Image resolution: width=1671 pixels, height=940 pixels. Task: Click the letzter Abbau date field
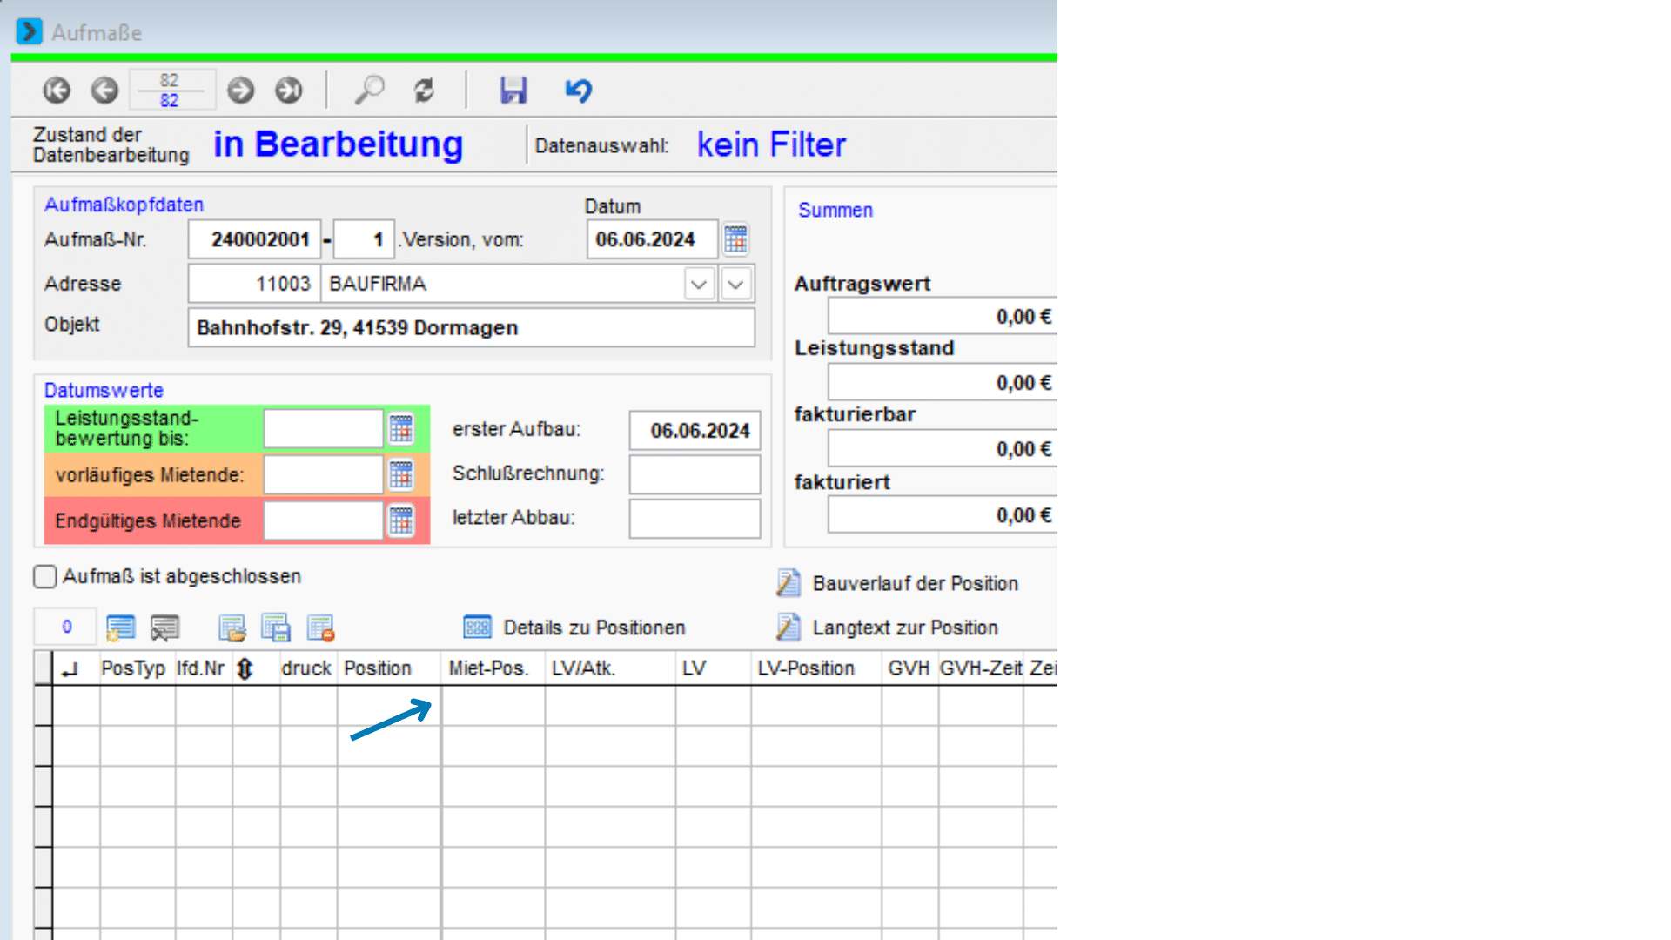695,518
